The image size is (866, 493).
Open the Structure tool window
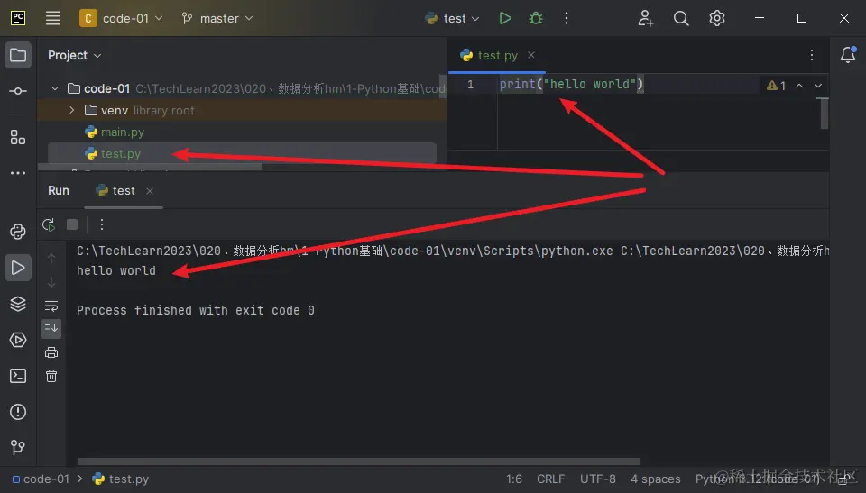18,137
